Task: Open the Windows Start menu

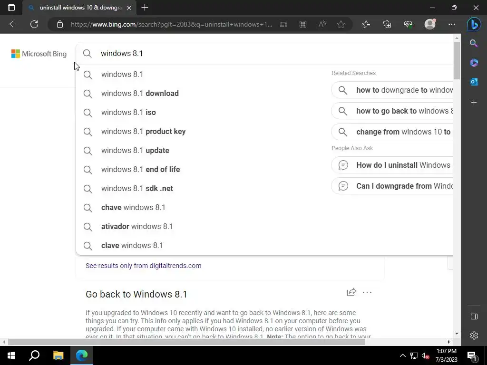Action: 11,355
